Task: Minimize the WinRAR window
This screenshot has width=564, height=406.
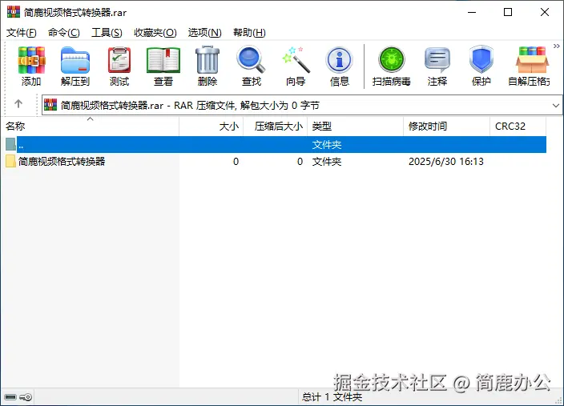Action: [x=472, y=12]
